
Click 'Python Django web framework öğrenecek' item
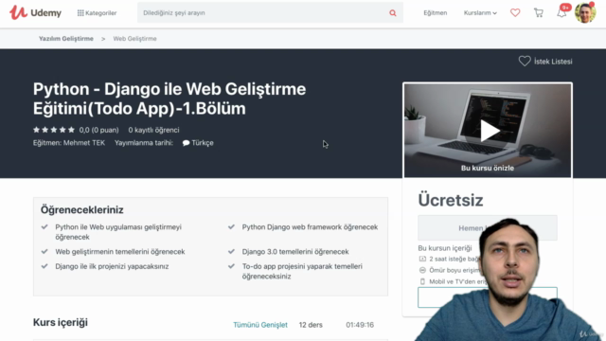point(310,227)
